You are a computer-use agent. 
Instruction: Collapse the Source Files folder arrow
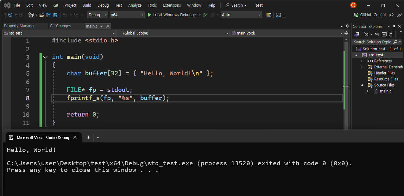click(x=362, y=85)
